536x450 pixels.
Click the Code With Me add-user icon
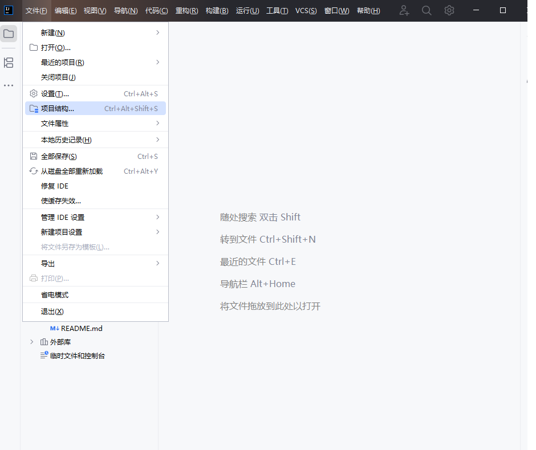(x=404, y=10)
